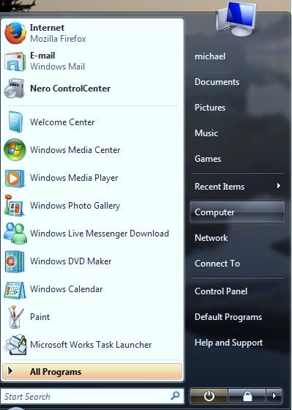Viewport: 292px width, 410px height.
Task: Expand All Programs arrow
Action: (x=10, y=370)
